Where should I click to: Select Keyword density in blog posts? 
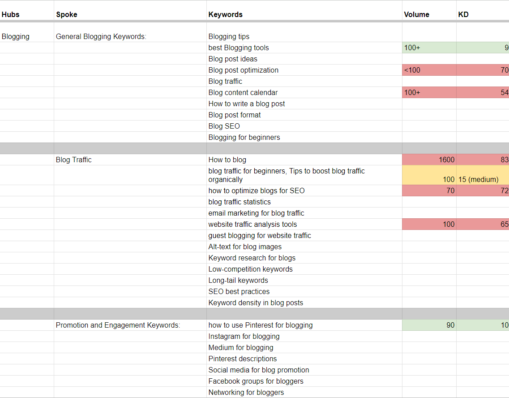pyautogui.click(x=304, y=303)
